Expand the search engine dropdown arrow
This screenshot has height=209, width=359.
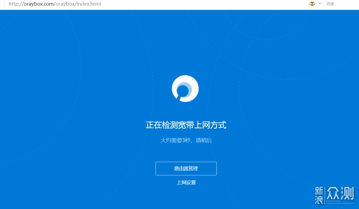pos(320,3)
